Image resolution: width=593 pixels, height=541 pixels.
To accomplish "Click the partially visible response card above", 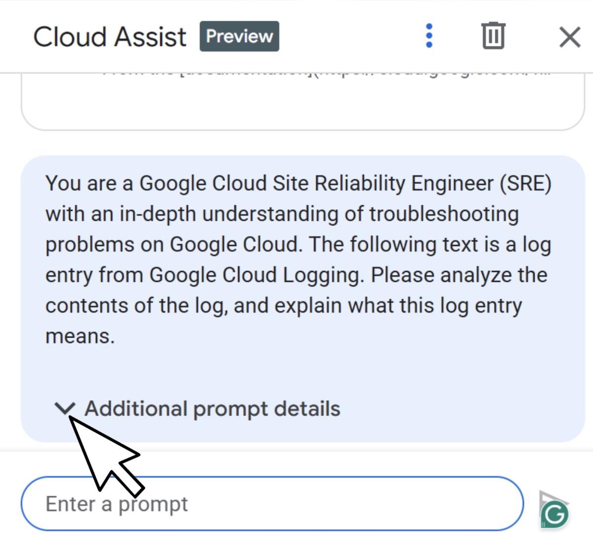I will pos(302,99).
